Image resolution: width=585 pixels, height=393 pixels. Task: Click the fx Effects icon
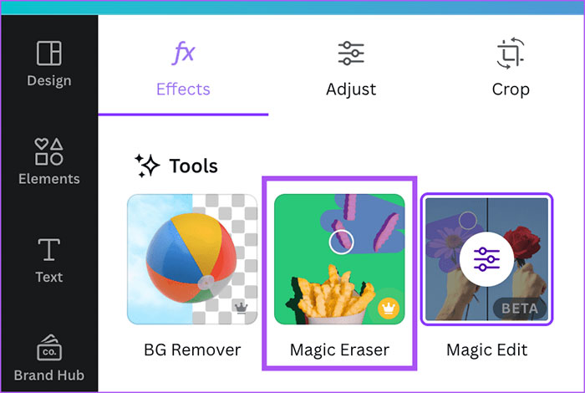pyautogui.click(x=183, y=53)
